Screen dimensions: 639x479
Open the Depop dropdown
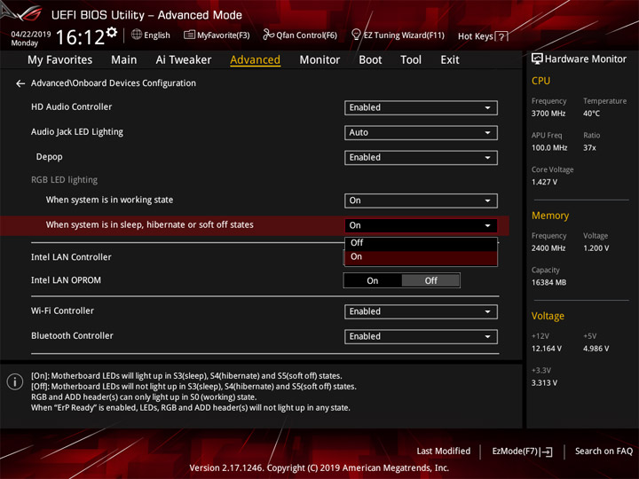coord(421,158)
